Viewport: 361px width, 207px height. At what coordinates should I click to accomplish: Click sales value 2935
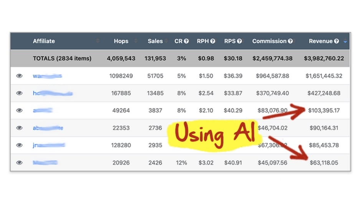pos(155,145)
